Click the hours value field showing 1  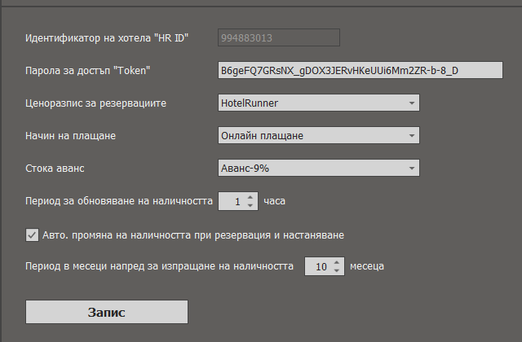click(x=233, y=200)
